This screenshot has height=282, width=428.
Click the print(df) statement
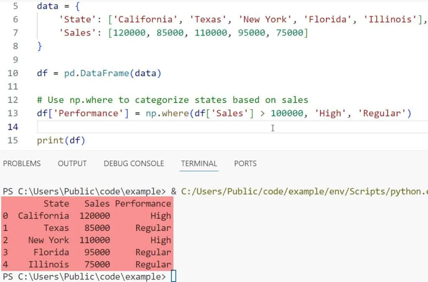click(61, 140)
